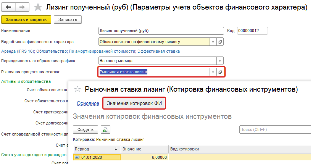The image size is (326, 168).
Task: Open the linked form for Рыночная процентная ставка
Action: click(220, 72)
